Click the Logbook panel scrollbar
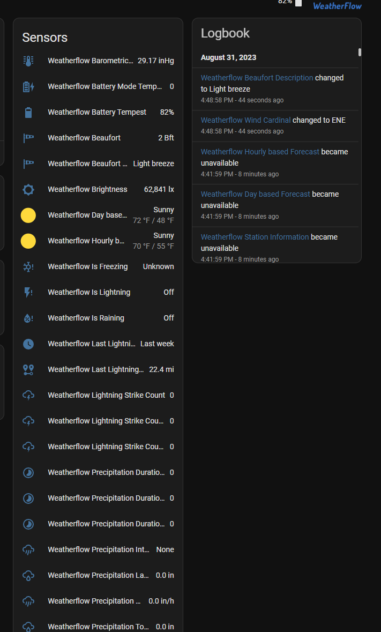The image size is (381, 632). click(x=359, y=53)
